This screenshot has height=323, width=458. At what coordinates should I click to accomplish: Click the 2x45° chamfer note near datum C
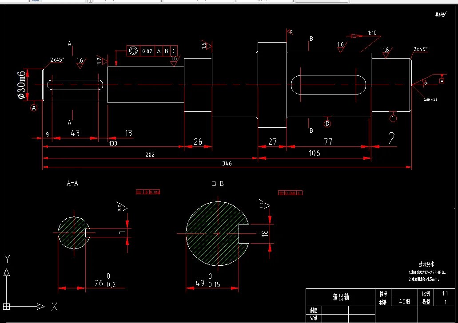pyautogui.click(x=421, y=49)
